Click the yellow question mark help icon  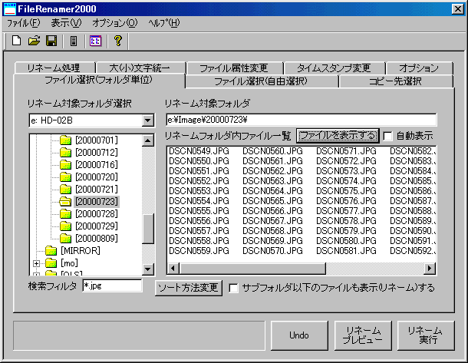(118, 41)
